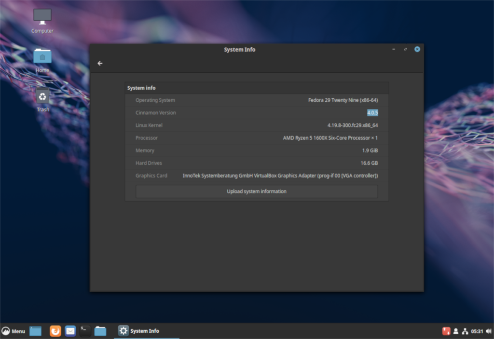
Task: Open the network status tray icon
Action: pos(465,331)
